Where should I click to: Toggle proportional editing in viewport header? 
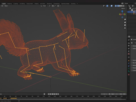click(x=58, y=6)
